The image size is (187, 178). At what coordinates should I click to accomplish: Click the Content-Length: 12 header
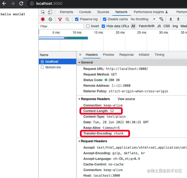pyautogui.click(x=99, y=111)
